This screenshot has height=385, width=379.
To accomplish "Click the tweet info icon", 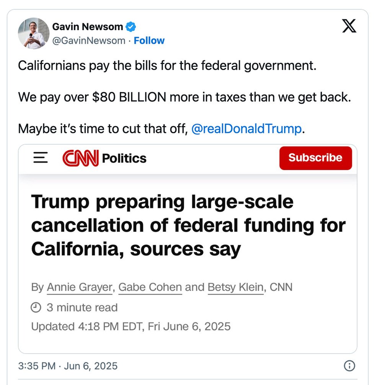I will (x=349, y=366).
